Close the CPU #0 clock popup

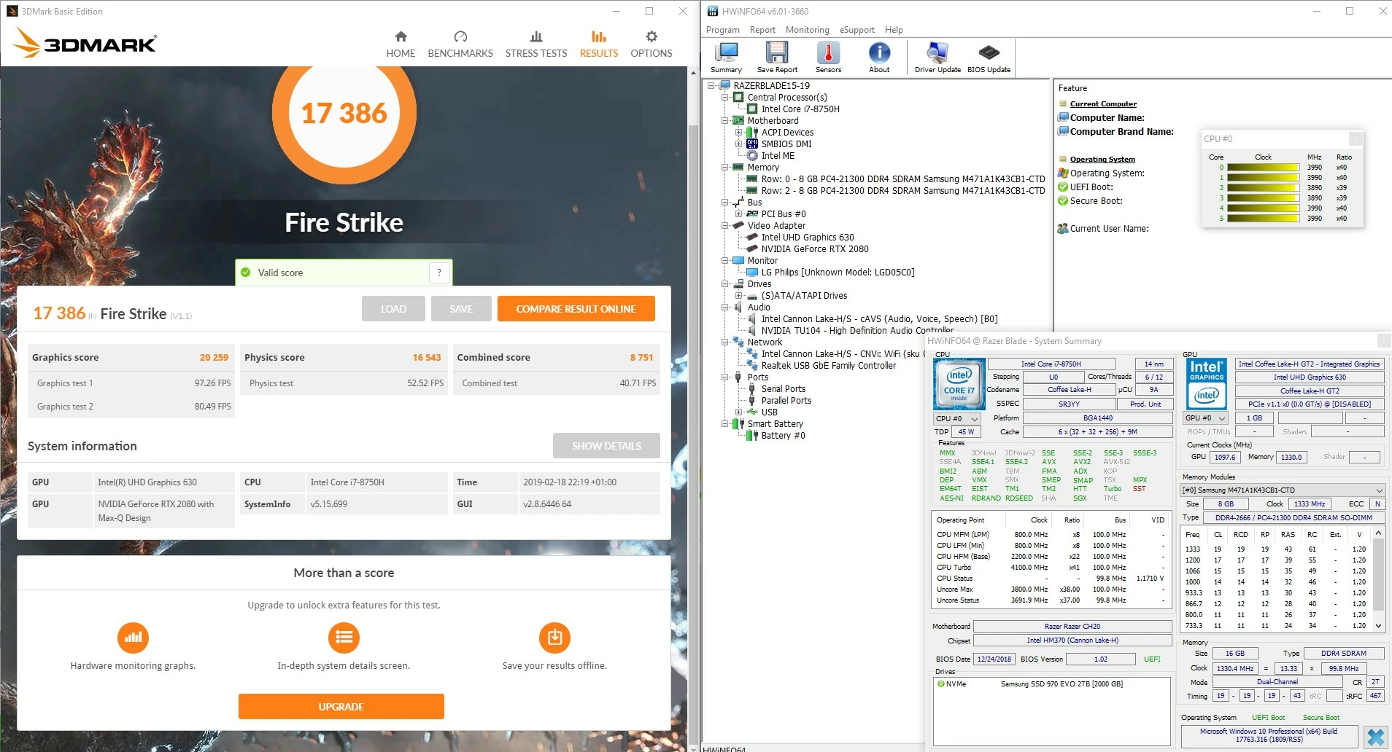1356,138
